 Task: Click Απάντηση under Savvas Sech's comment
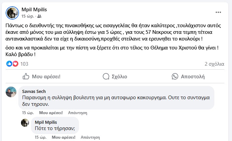pyautogui.click(x=77, y=113)
